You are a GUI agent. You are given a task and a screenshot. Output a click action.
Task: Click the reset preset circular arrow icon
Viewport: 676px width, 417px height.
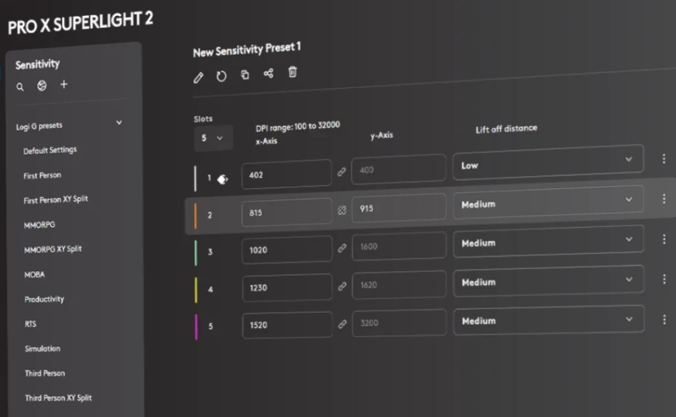coord(221,77)
